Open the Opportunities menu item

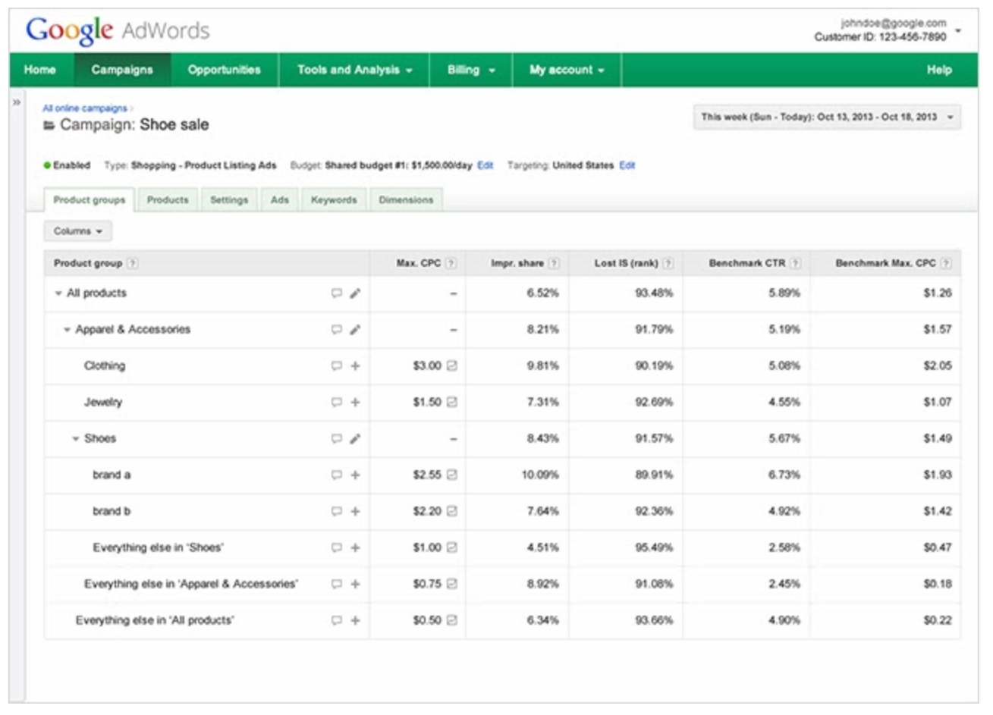(225, 70)
